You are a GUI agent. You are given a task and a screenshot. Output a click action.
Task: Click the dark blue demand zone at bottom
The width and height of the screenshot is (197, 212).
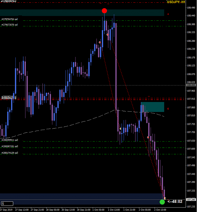(81, 199)
